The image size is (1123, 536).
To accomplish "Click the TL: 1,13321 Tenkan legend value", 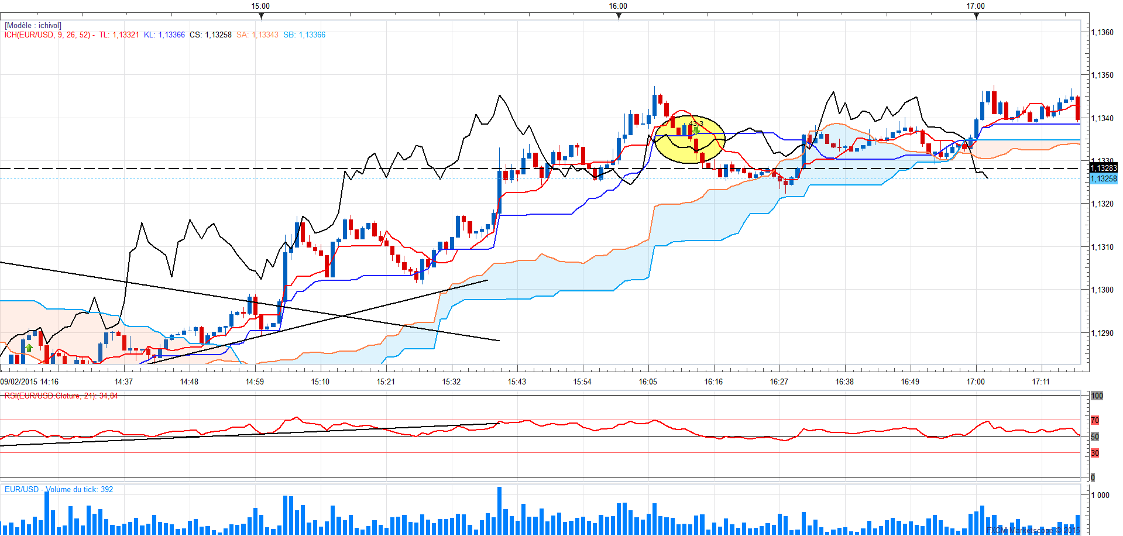I will pyautogui.click(x=119, y=35).
